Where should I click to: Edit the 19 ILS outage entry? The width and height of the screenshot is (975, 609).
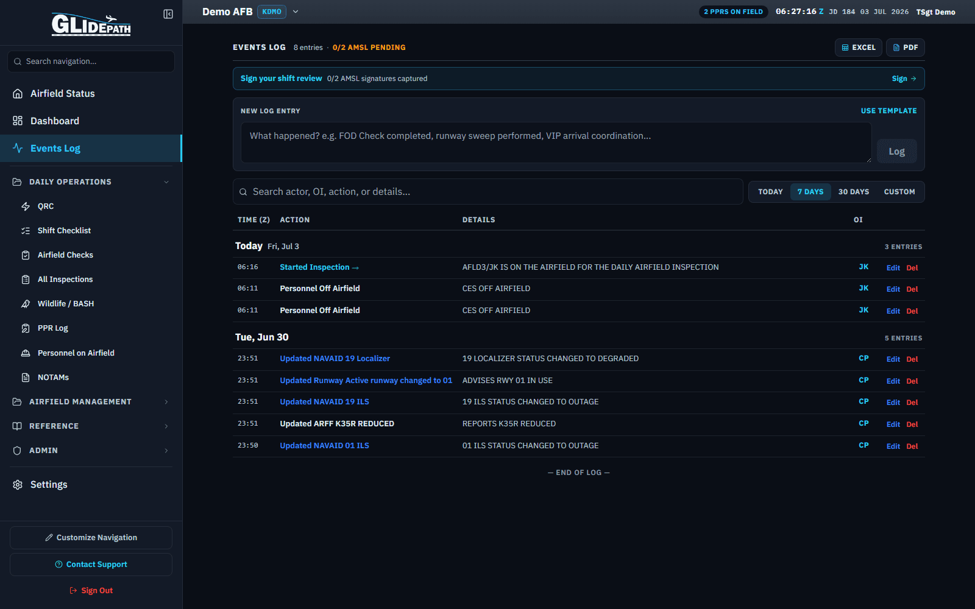click(x=893, y=403)
